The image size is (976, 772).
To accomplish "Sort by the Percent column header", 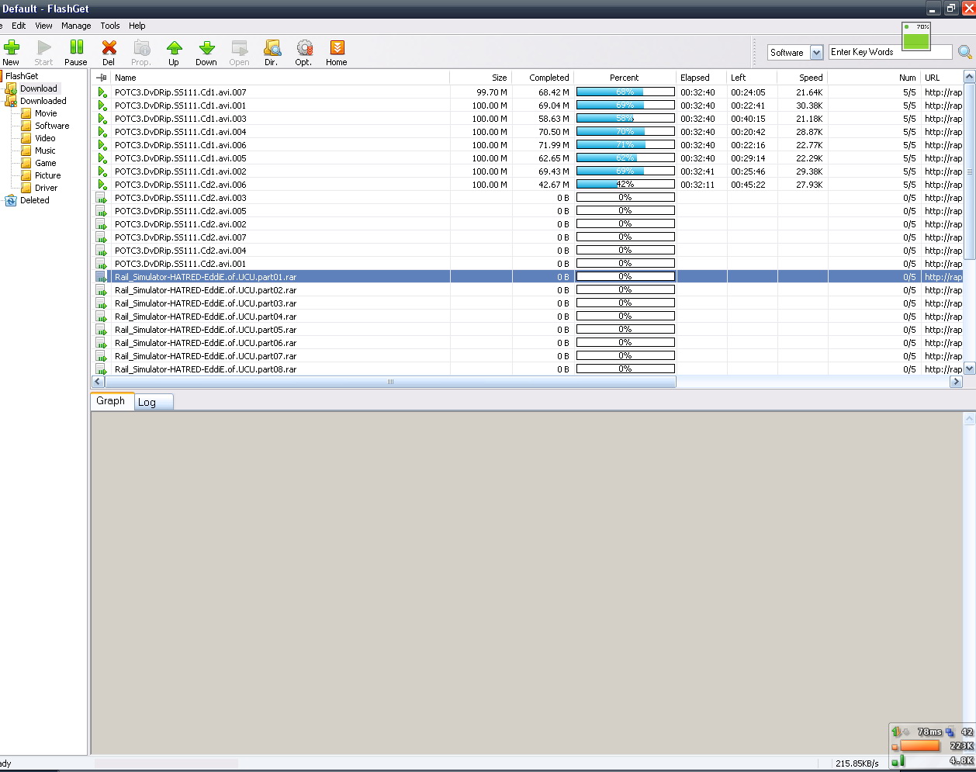I will pyautogui.click(x=625, y=78).
